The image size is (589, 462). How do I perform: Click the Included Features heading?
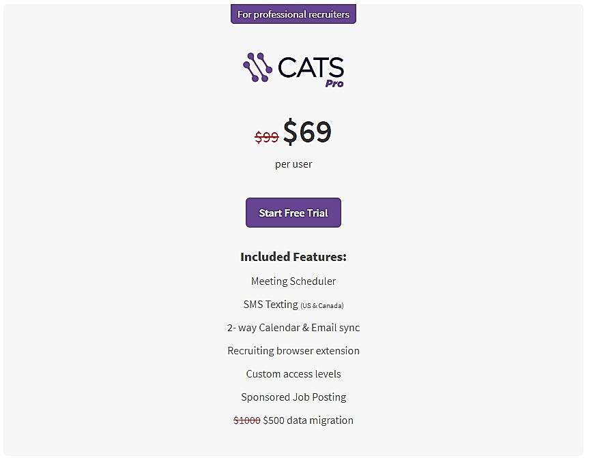tap(293, 257)
